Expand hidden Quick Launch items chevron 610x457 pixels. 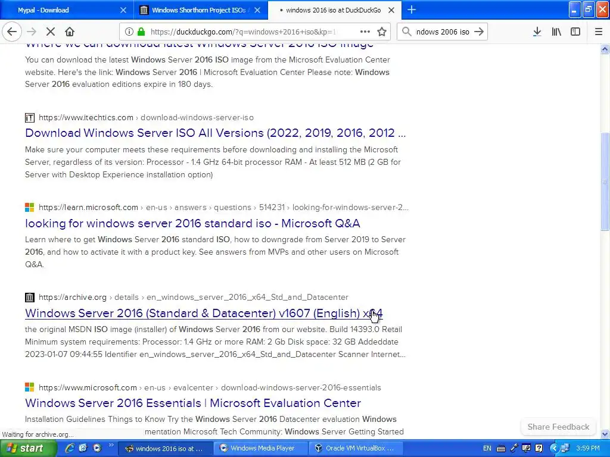point(111,445)
